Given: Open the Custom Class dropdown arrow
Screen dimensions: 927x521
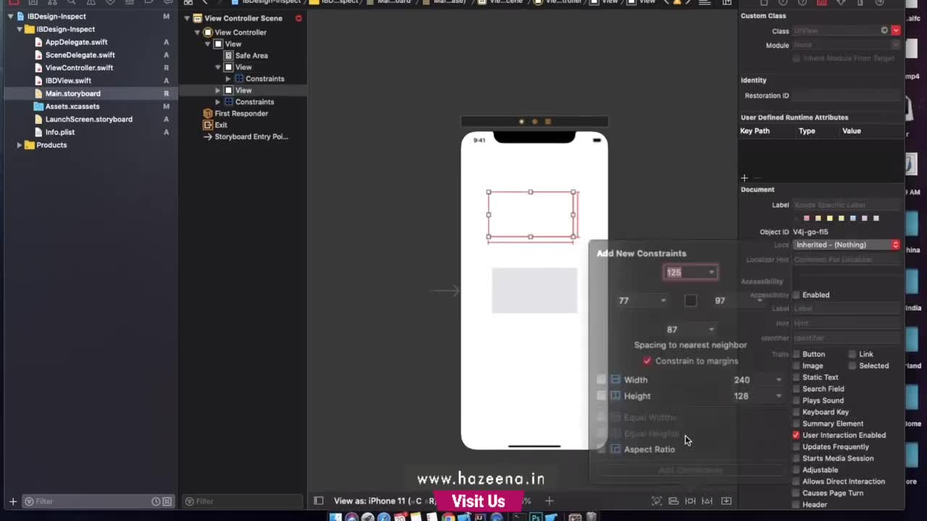Looking at the screenshot, I should [x=896, y=30].
